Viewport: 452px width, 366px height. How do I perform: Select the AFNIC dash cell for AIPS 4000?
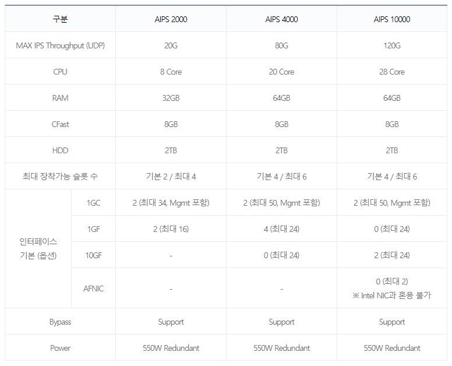tap(281, 288)
